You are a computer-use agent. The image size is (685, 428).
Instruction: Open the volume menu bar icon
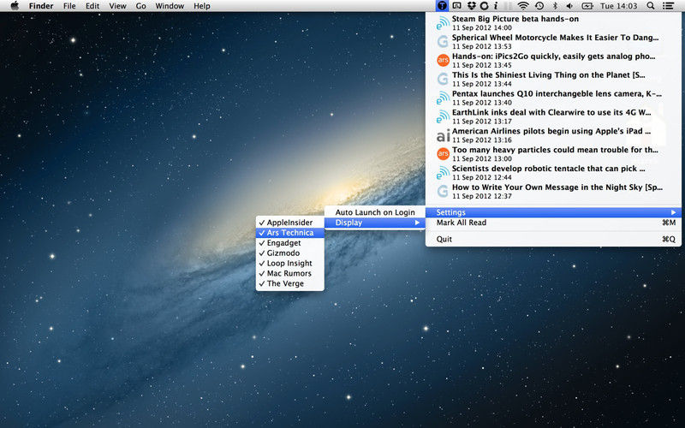(569, 6)
